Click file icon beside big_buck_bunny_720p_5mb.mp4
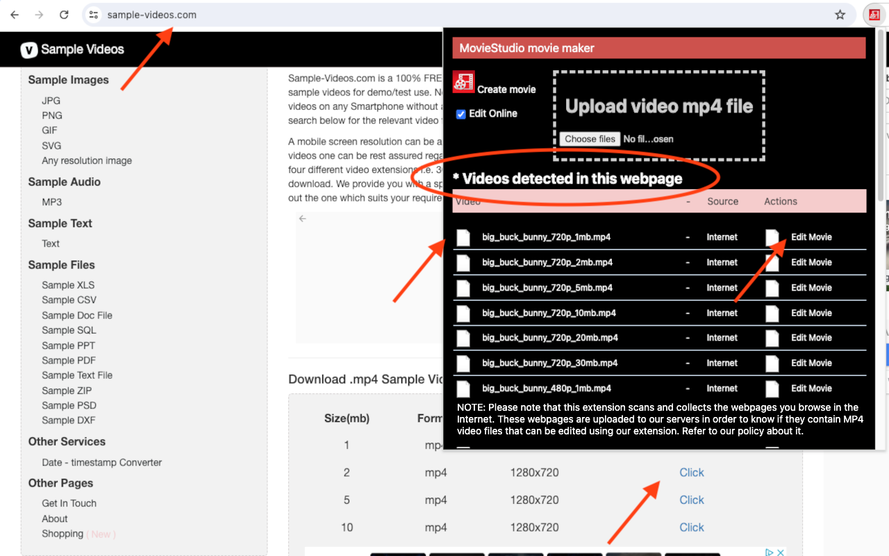Screen dimensions: 889x556 coord(463,288)
